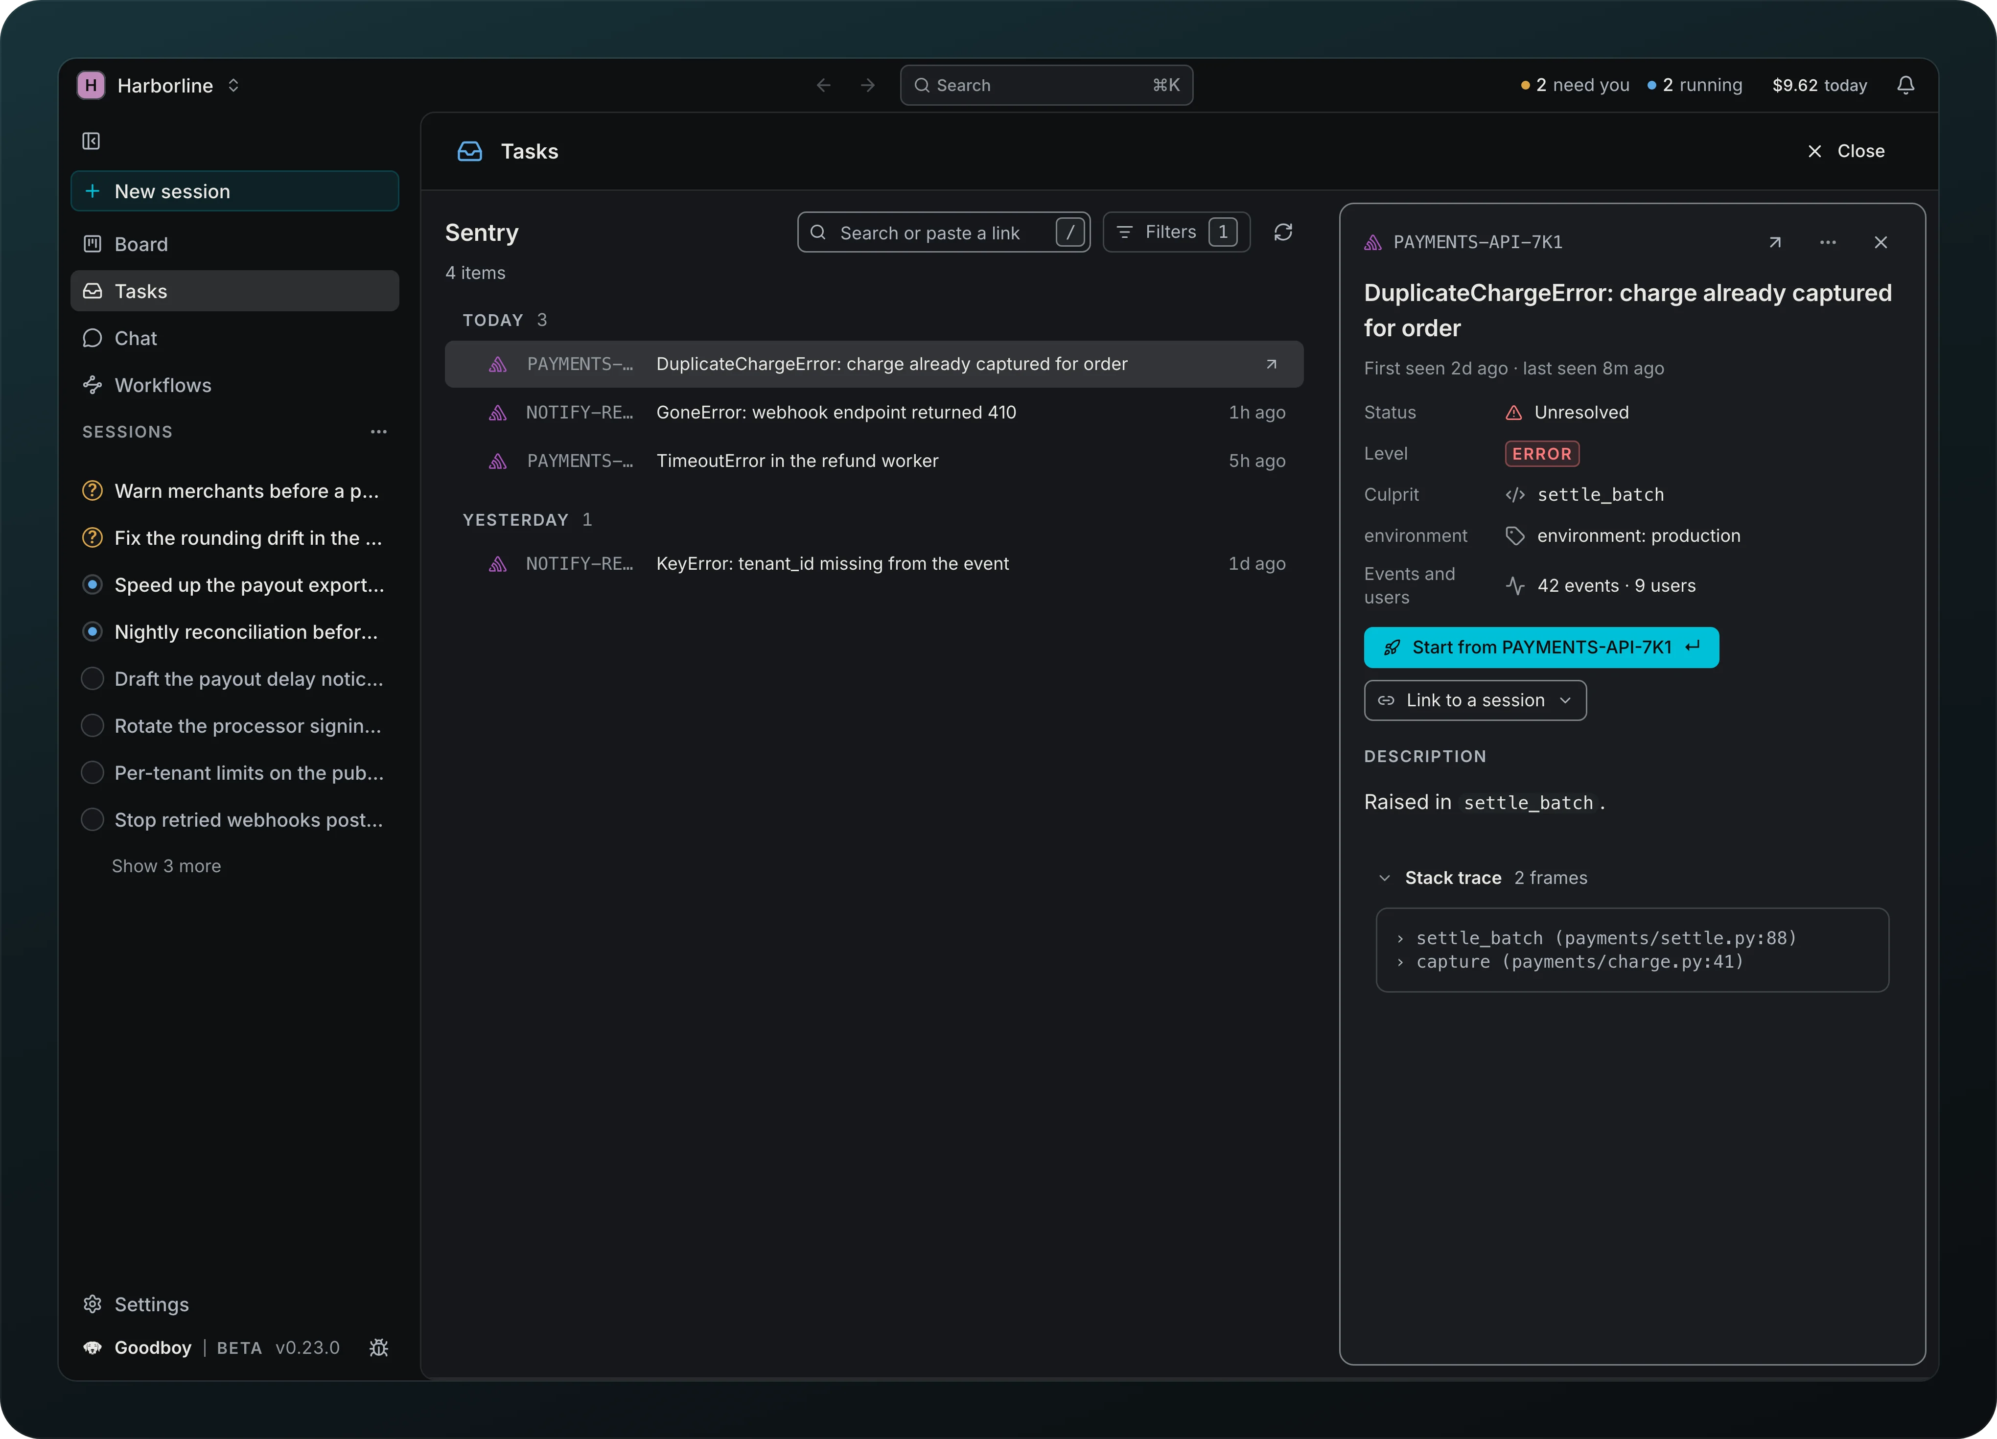Open the notifications bell
1997x1439 pixels.
pos(1905,86)
